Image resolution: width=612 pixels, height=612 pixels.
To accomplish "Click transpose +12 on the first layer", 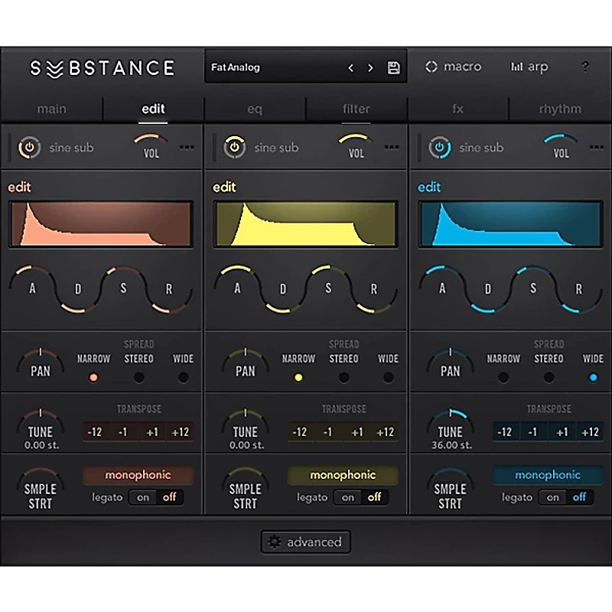I will tap(178, 431).
